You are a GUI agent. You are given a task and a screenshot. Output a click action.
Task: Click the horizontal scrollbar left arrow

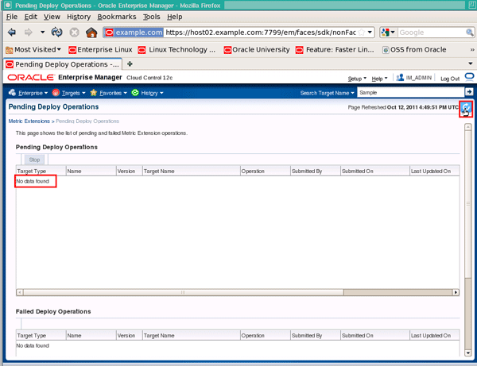click(x=19, y=292)
